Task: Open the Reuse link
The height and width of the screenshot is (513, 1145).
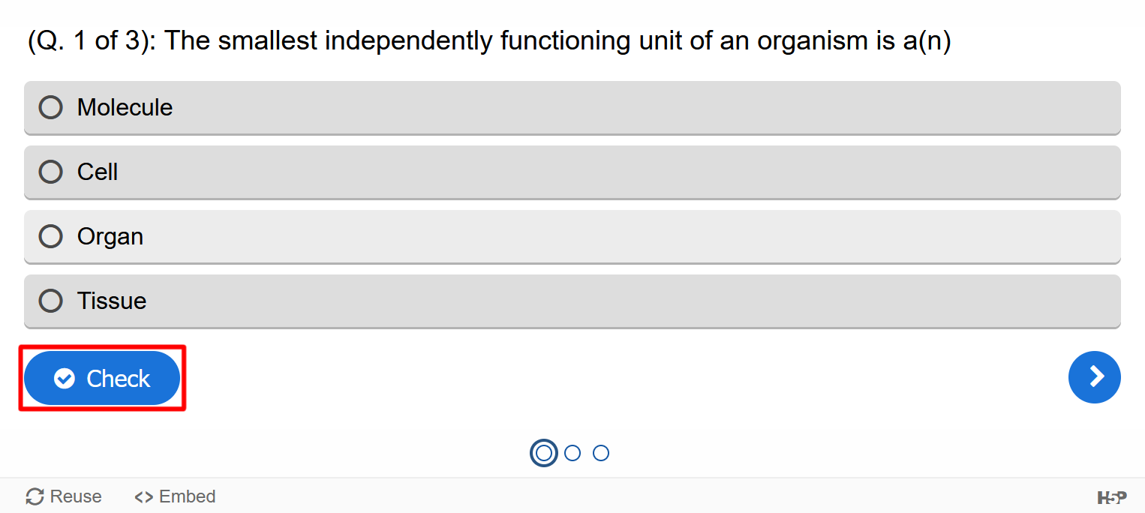Action: (x=64, y=496)
